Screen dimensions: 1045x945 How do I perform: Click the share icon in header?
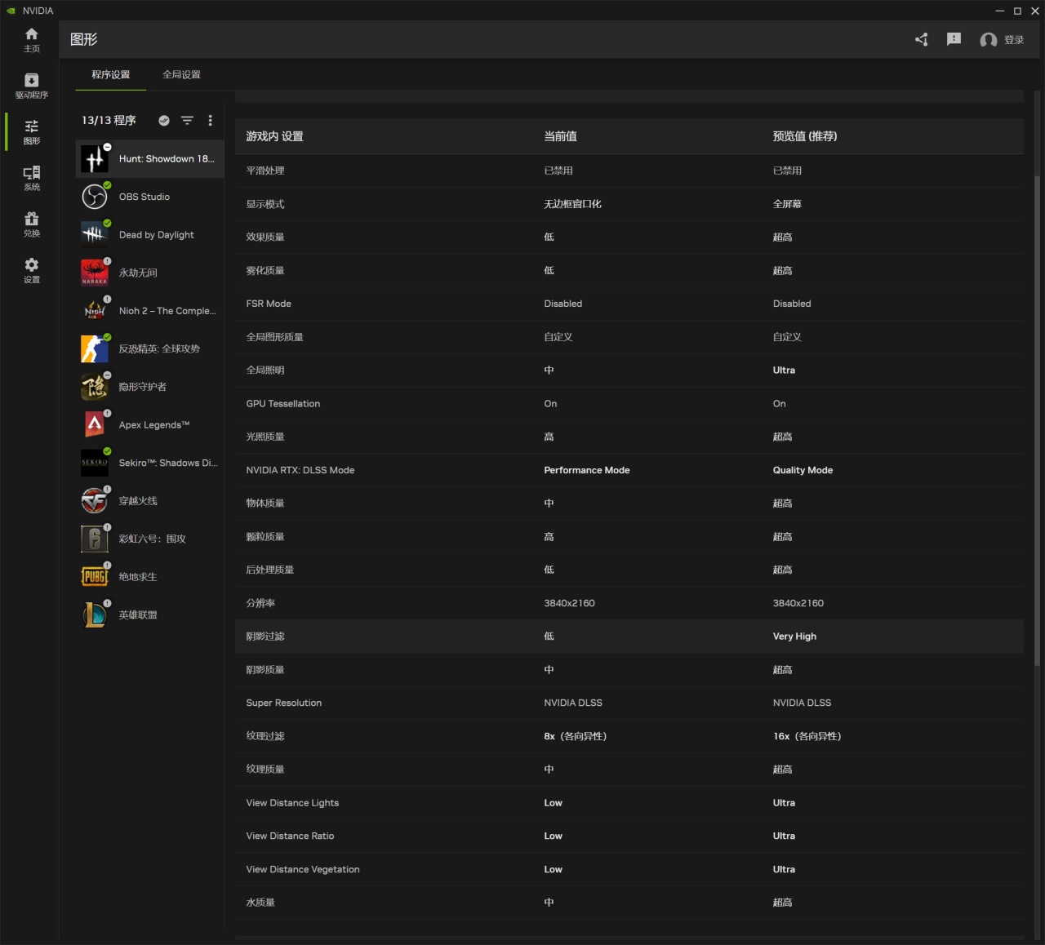pyautogui.click(x=922, y=39)
